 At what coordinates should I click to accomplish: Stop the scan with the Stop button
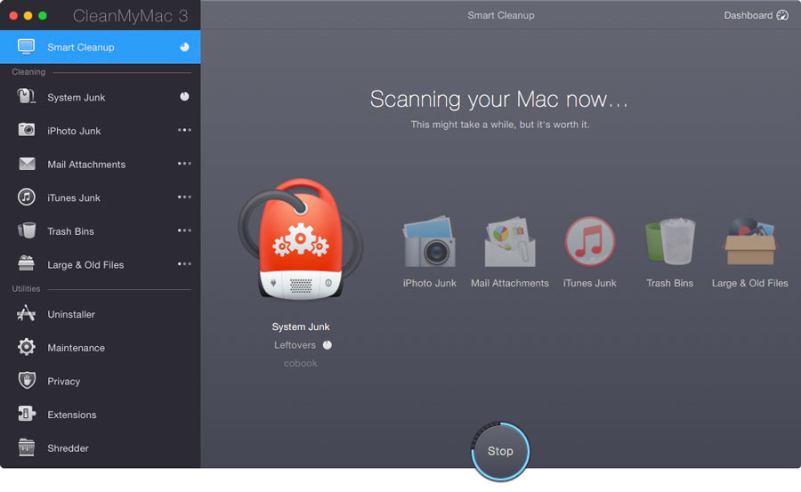pos(500,451)
